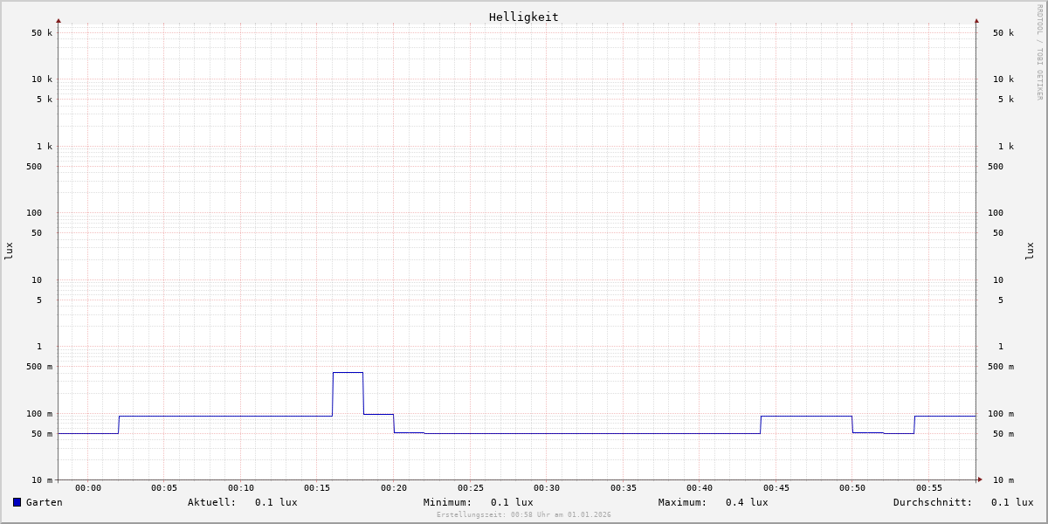Click "100 m" on the left axis
Image resolution: width=1048 pixels, height=524 pixels.
39,414
